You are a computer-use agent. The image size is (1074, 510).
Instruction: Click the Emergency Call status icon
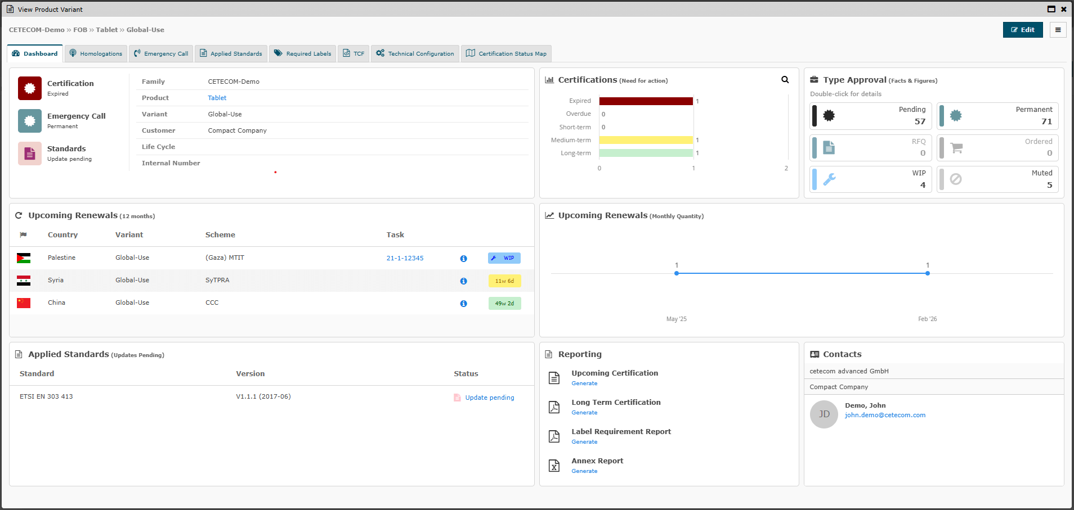[30, 121]
